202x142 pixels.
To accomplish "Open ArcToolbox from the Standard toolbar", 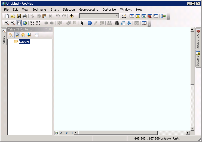I will (150, 16).
